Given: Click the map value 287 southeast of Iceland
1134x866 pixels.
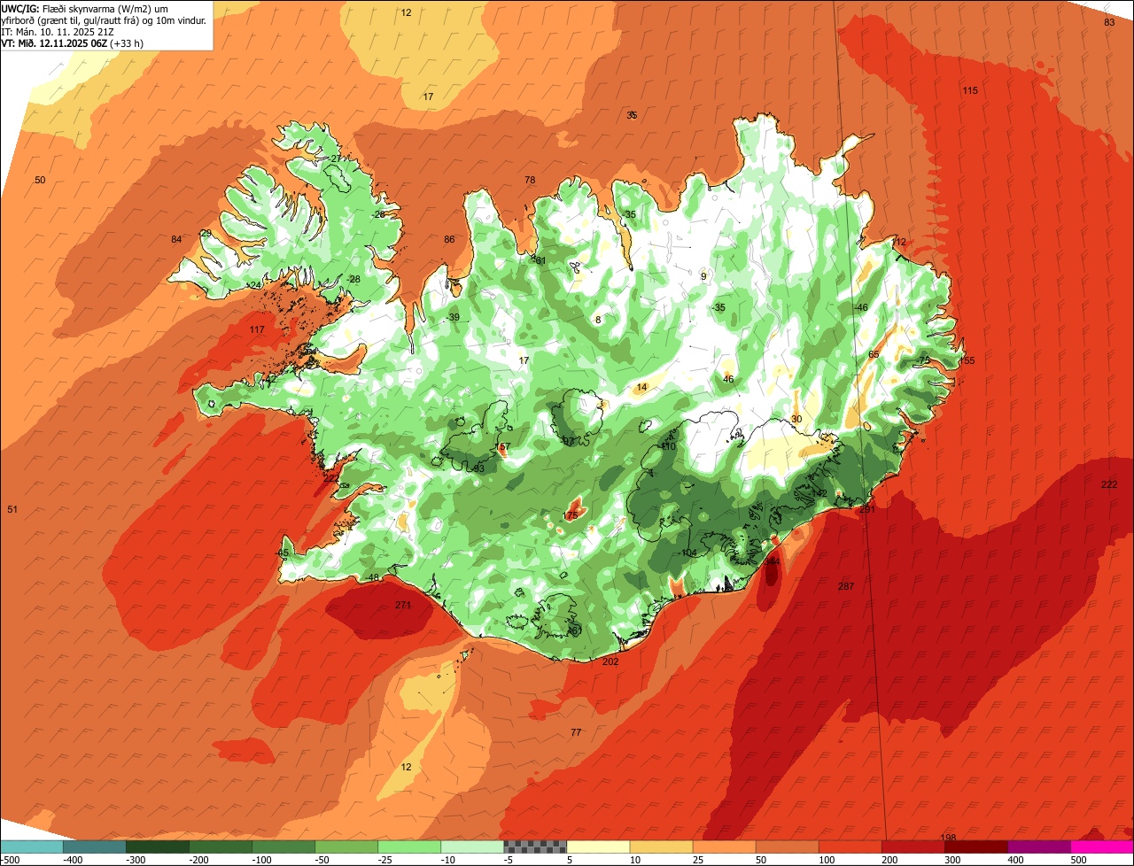Looking at the screenshot, I should point(846,587).
